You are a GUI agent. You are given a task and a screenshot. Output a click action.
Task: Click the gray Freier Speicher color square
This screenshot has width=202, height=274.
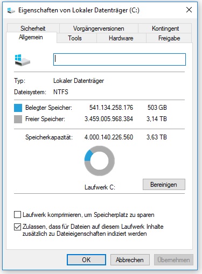click(x=18, y=119)
